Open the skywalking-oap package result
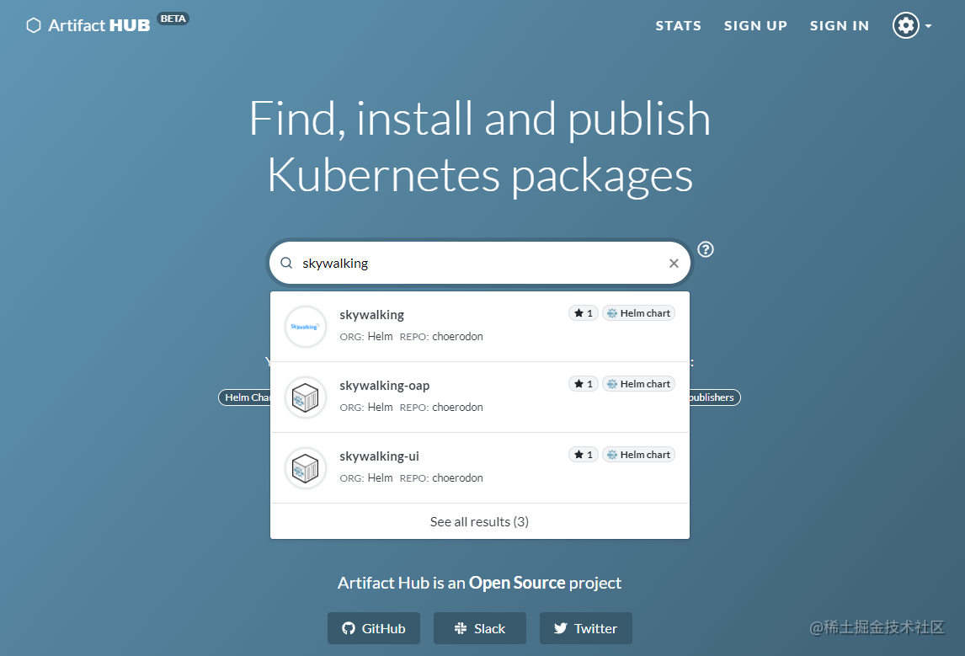The height and width of the screenshot is (656, 965). pos(480,397)
